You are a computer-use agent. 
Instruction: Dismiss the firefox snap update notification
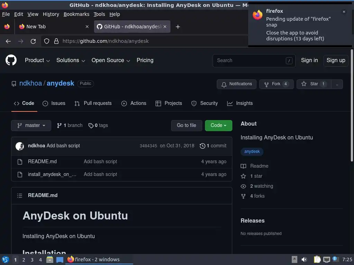344,12
